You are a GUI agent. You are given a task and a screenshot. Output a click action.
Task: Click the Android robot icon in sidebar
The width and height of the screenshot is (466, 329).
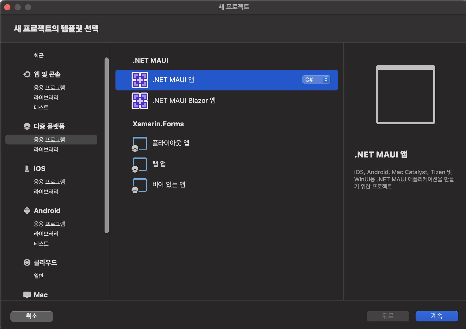(27, 210)
